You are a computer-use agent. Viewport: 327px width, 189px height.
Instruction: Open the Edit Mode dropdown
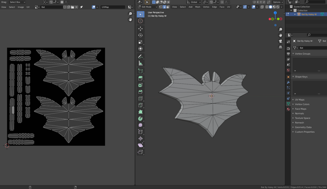[147, 7]
